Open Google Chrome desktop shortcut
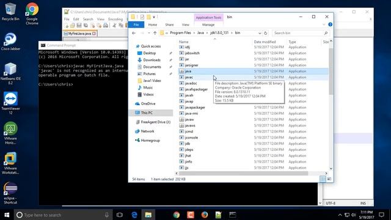 tap(32, 13)
